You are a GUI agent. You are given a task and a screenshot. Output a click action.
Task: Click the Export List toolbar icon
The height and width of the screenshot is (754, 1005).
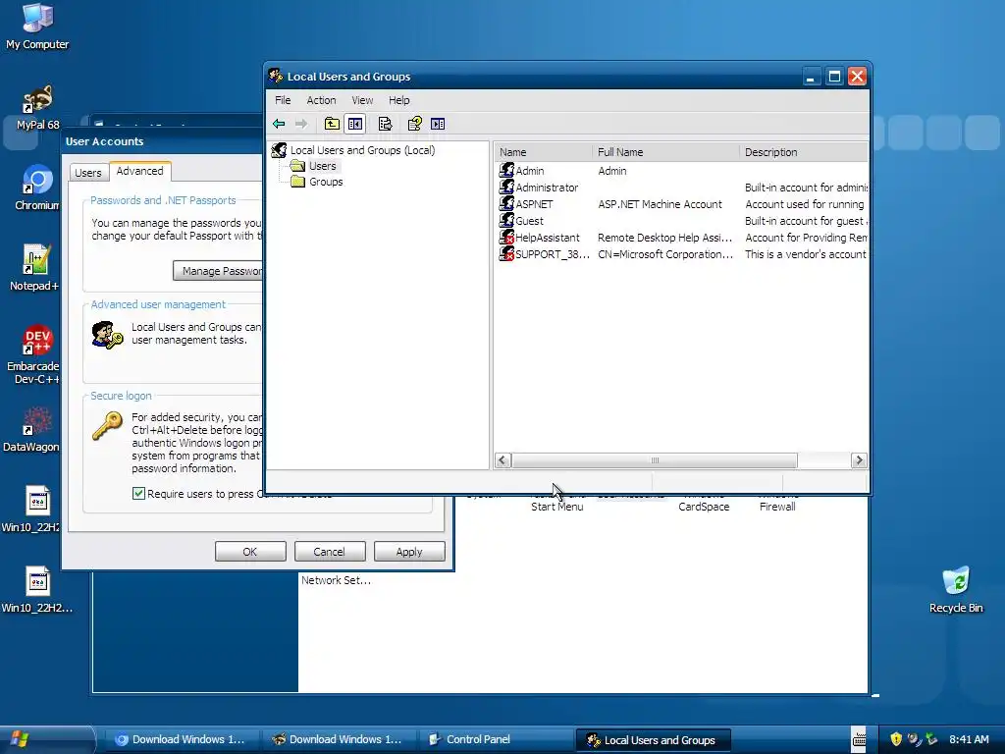pyautogui.click(x=385, y=124)
